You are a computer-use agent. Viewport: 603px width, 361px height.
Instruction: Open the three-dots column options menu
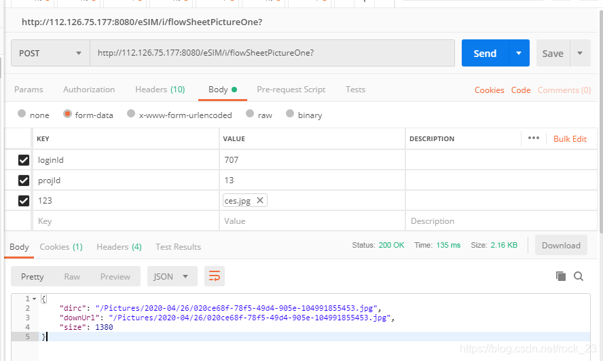[533, 138]
